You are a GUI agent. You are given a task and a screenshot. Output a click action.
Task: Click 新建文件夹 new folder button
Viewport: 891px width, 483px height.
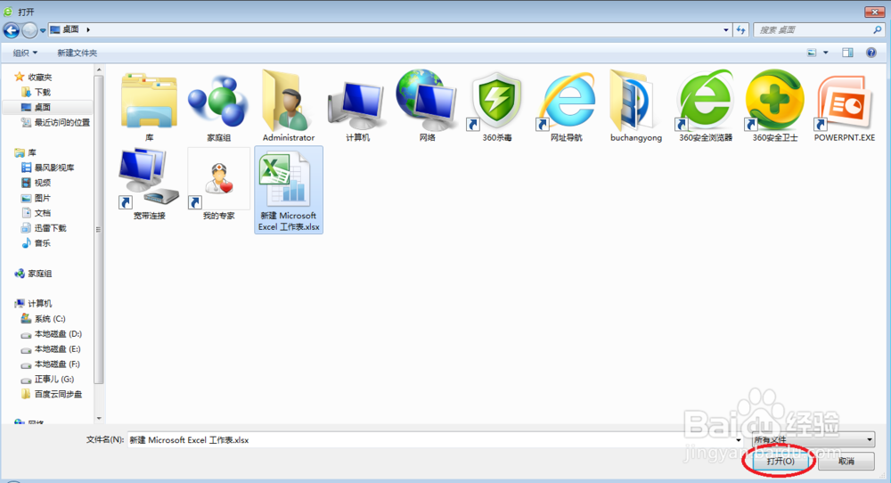click(x=77, y=53)
